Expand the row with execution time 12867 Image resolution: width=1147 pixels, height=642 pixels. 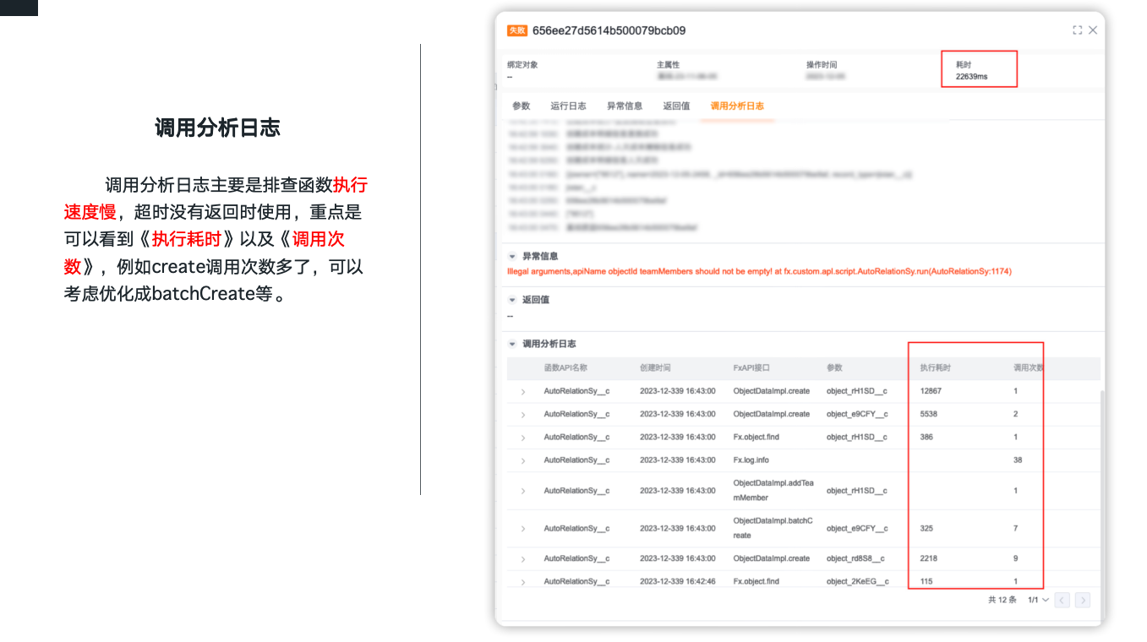(x=523, y=392)
